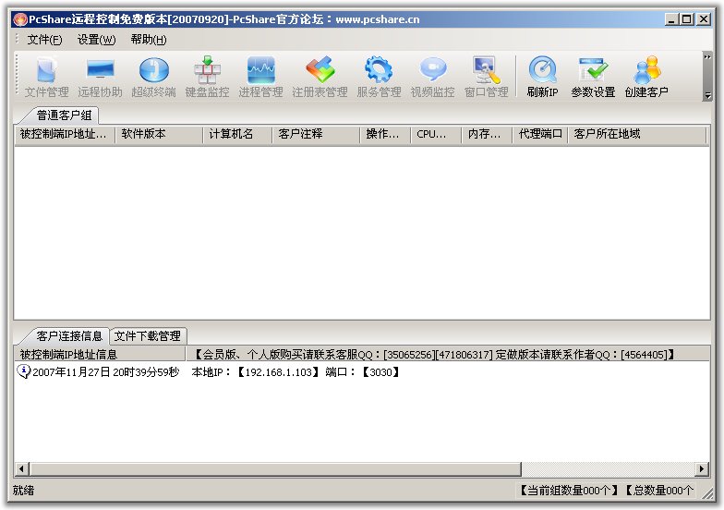Select the 2007年11月27日 20时39分59秒 log entry
724x510 pixels.
(x=105, y=372)
